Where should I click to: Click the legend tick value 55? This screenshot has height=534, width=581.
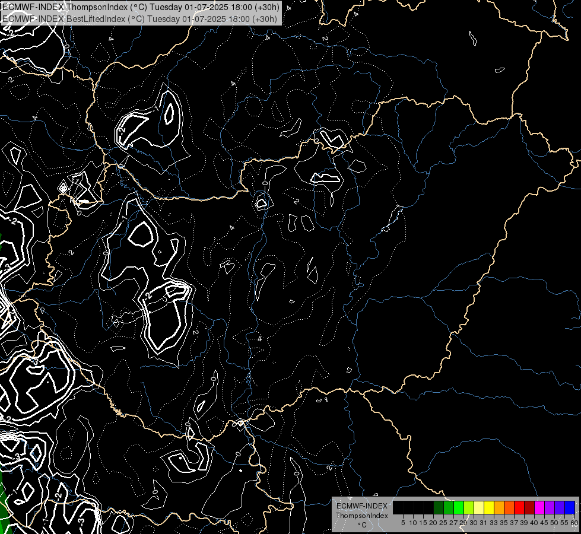point(565,523)
